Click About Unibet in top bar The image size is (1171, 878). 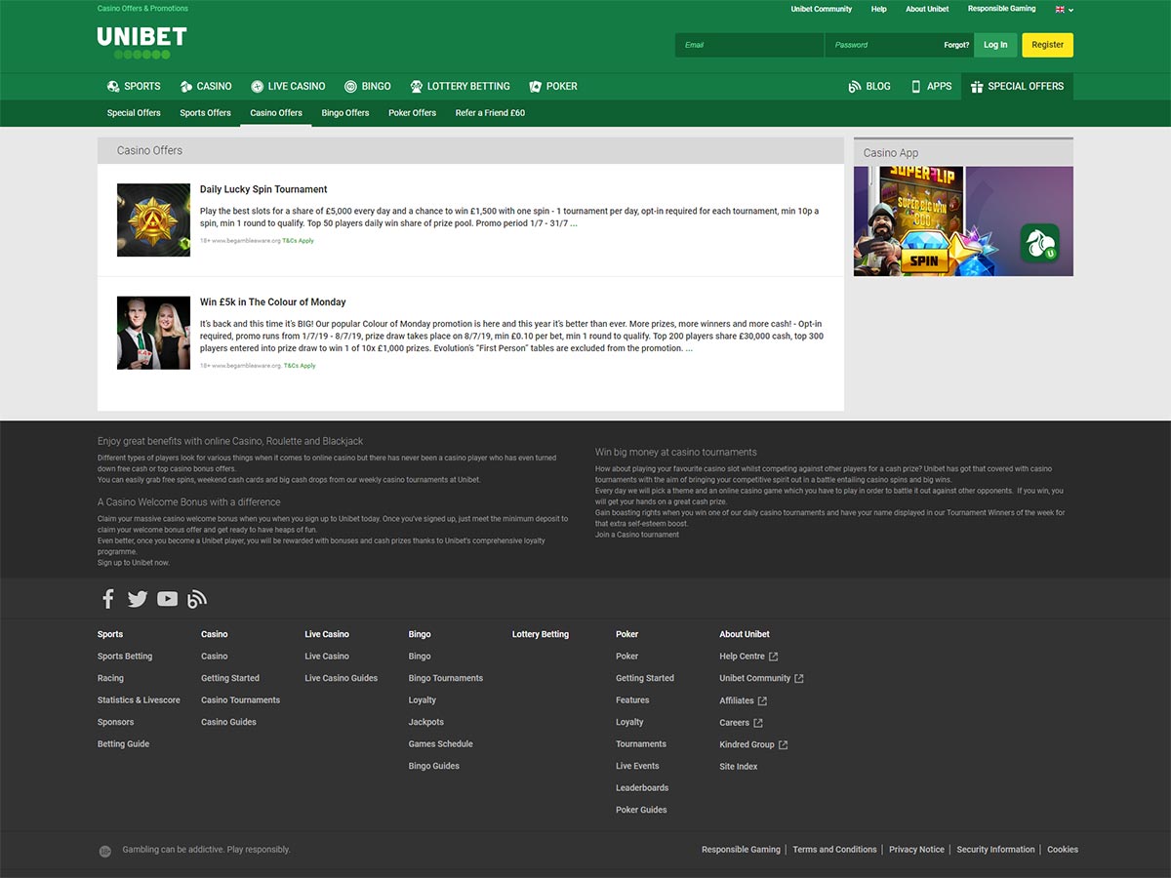pyautogui.click(x=927, y=9)
